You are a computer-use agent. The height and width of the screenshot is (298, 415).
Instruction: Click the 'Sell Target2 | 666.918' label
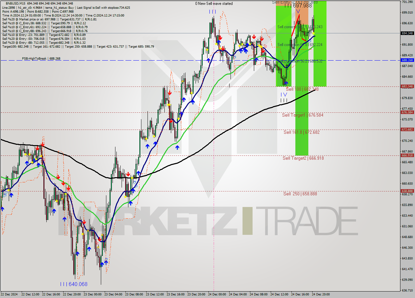303,158
